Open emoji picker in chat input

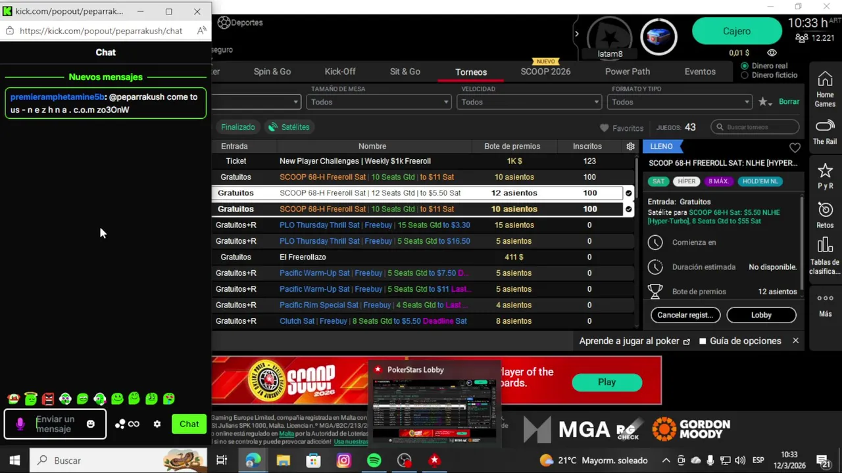click(x=91, y=424)
